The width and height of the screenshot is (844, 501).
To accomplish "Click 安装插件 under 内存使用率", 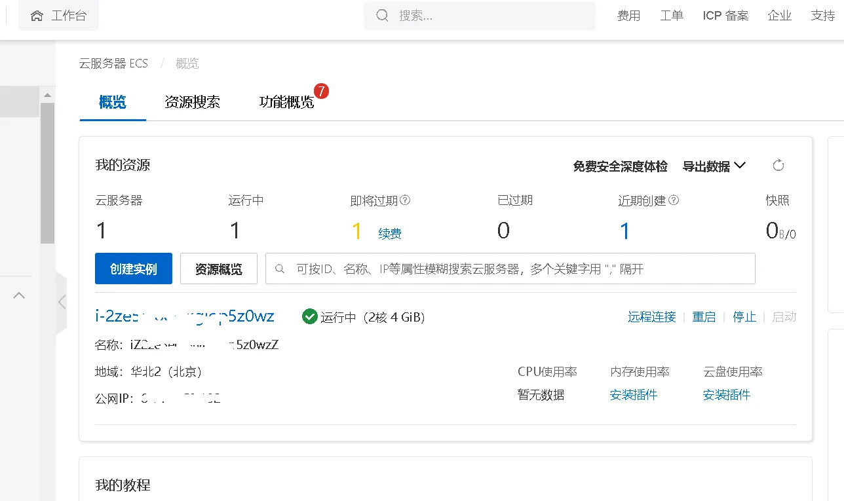I will pyautogui.click(x=634, y=395).
